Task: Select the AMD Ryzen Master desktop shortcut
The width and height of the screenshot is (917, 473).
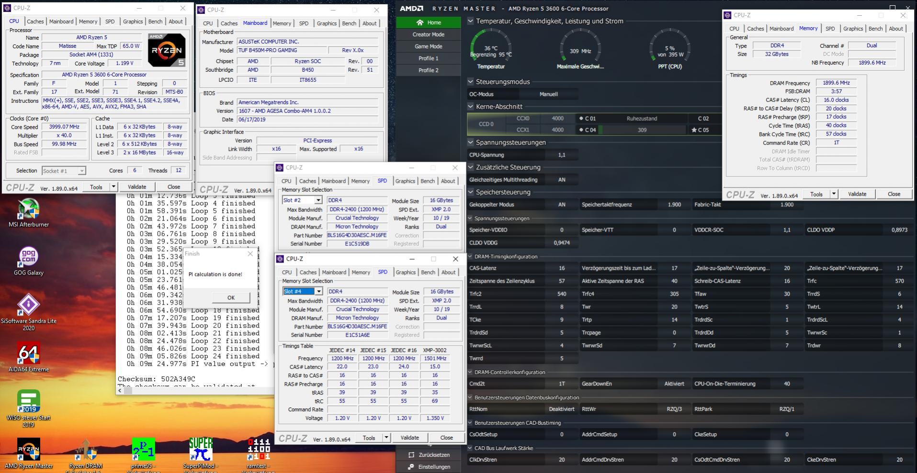Action: (28, 453)
